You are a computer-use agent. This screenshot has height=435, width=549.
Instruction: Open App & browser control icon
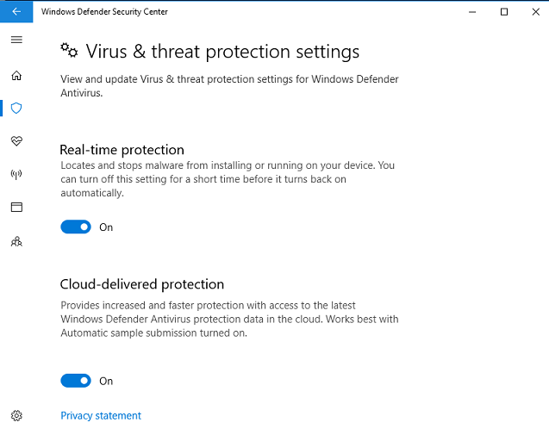(x=16, y=208)
